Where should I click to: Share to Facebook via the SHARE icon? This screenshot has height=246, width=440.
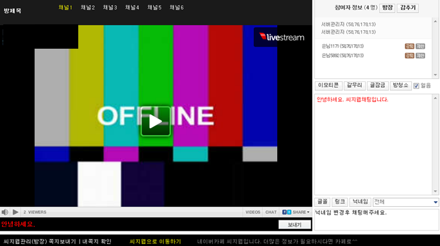[284, 212]
